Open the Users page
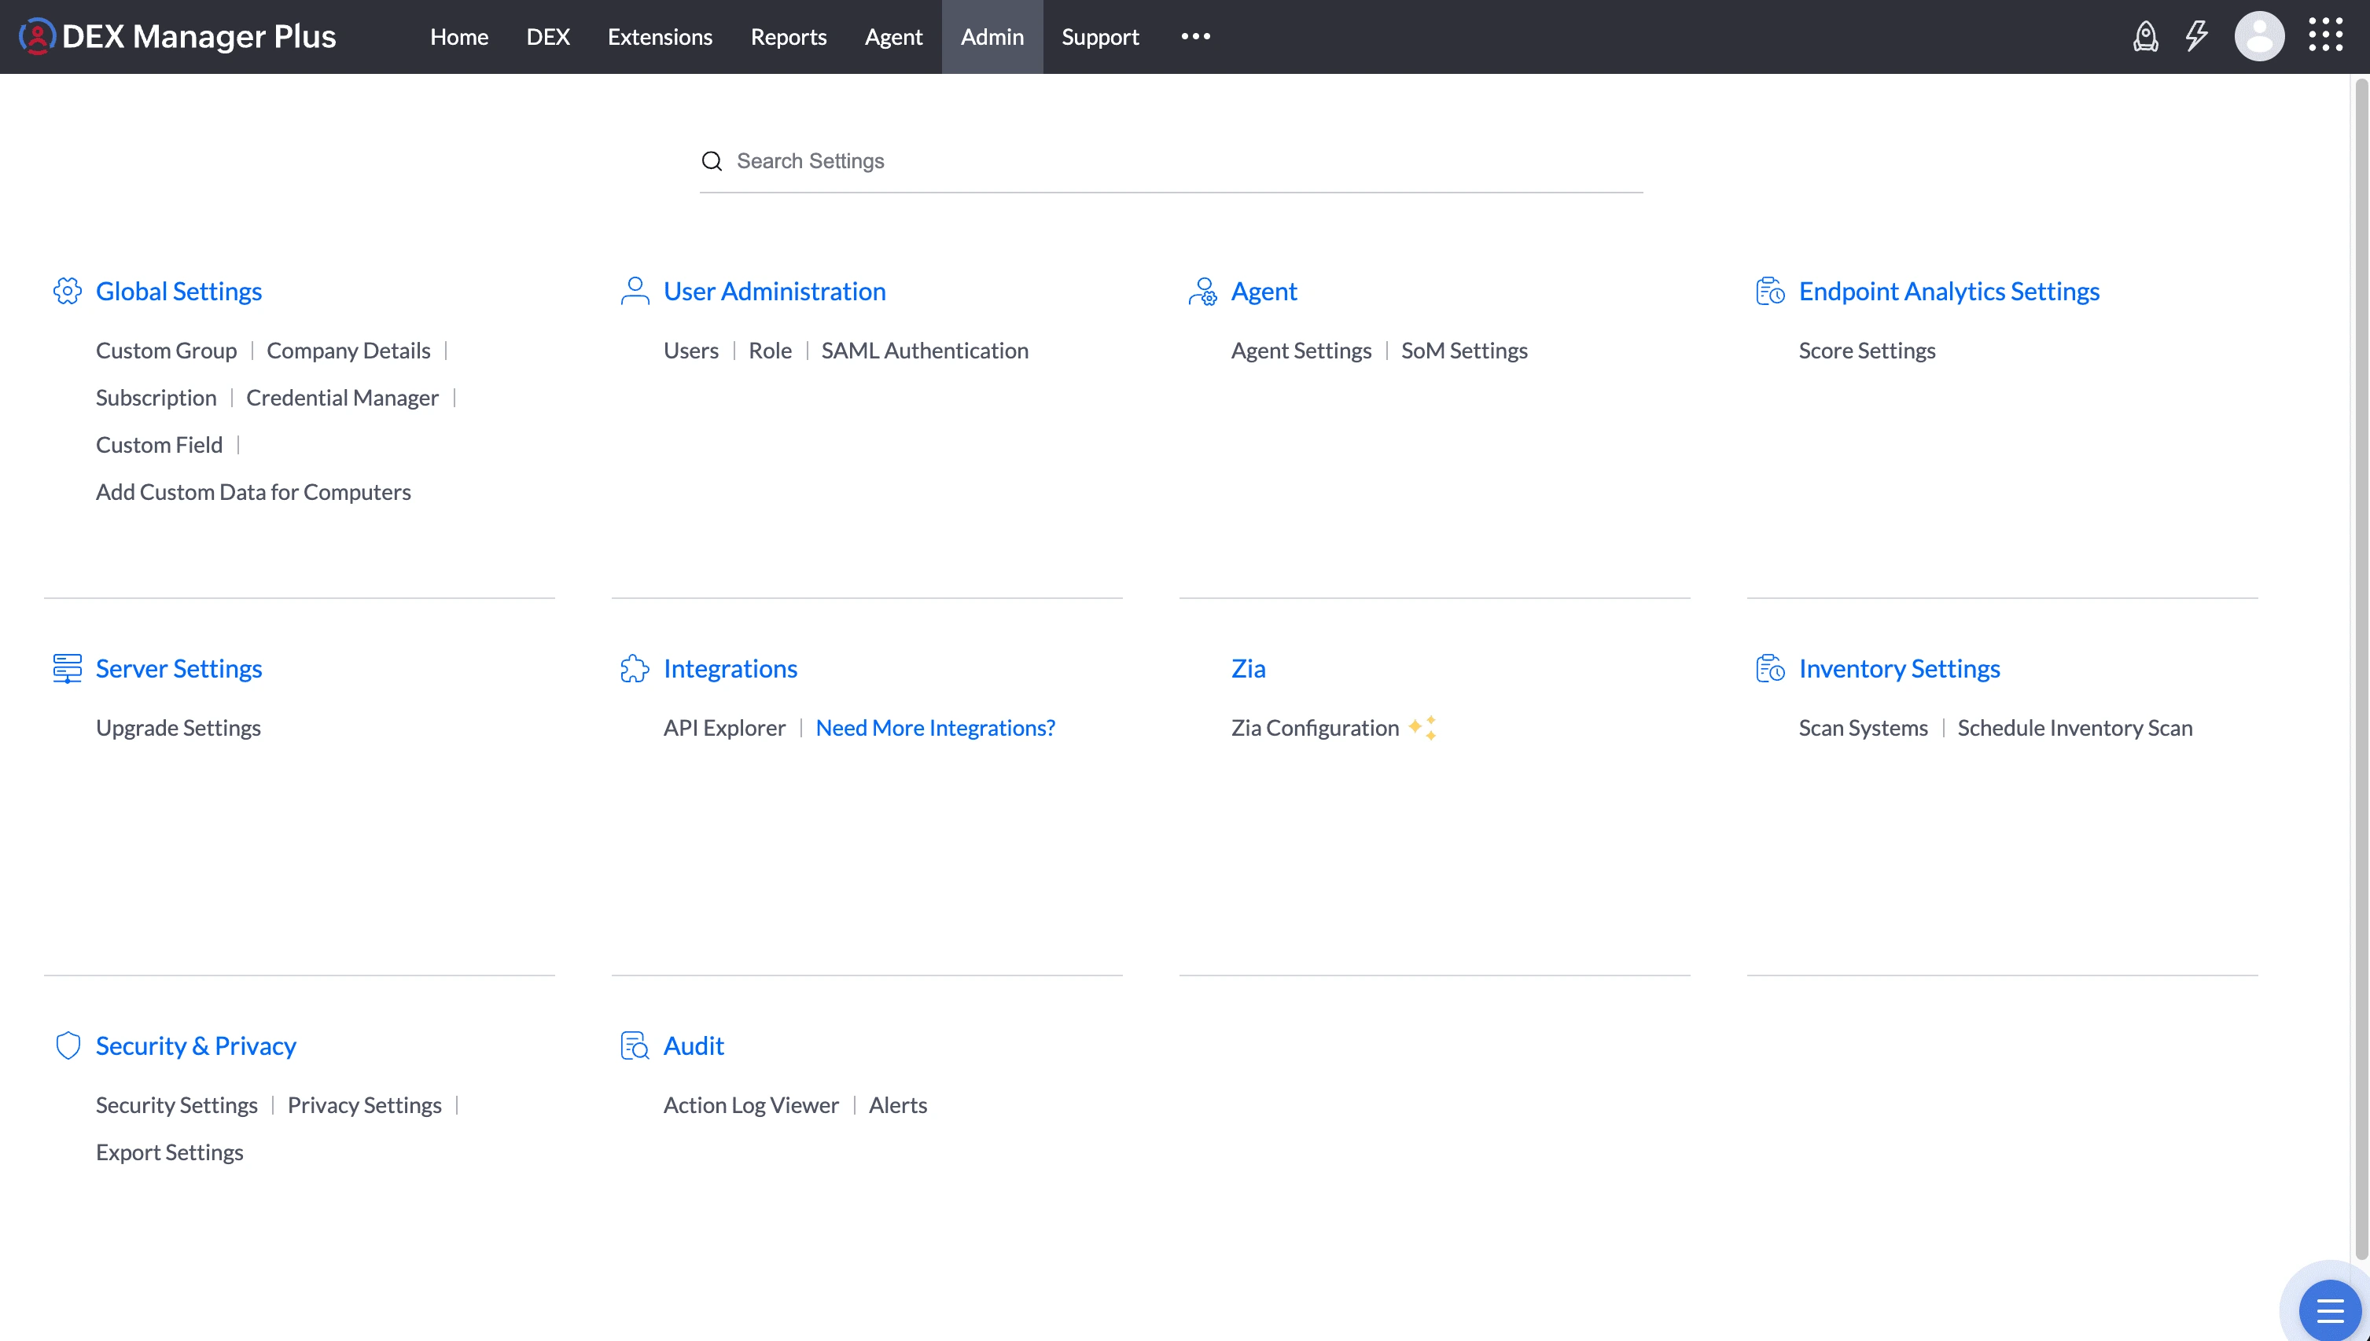This screenshot has width=2370, height=1341. coord(691,351)
